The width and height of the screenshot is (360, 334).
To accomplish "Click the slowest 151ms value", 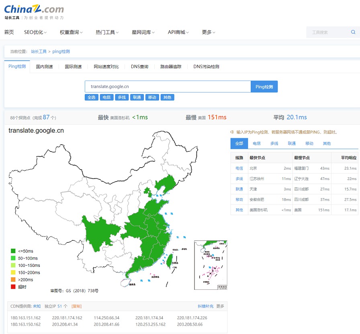I will (217, 117).
